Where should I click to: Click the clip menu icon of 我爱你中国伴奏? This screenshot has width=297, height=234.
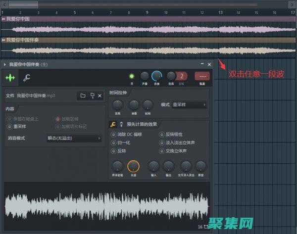point(4,40)
